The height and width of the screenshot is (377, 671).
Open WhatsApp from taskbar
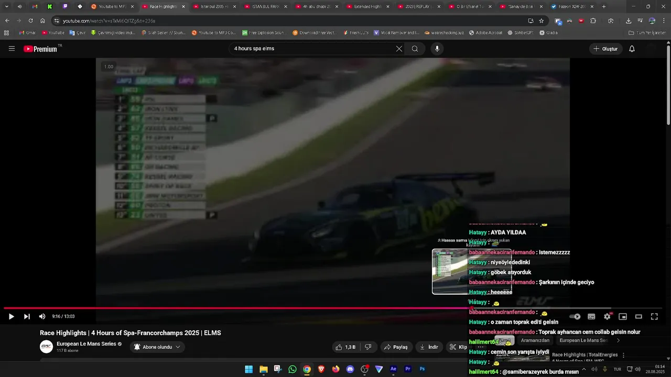click(x=293, y=369)
